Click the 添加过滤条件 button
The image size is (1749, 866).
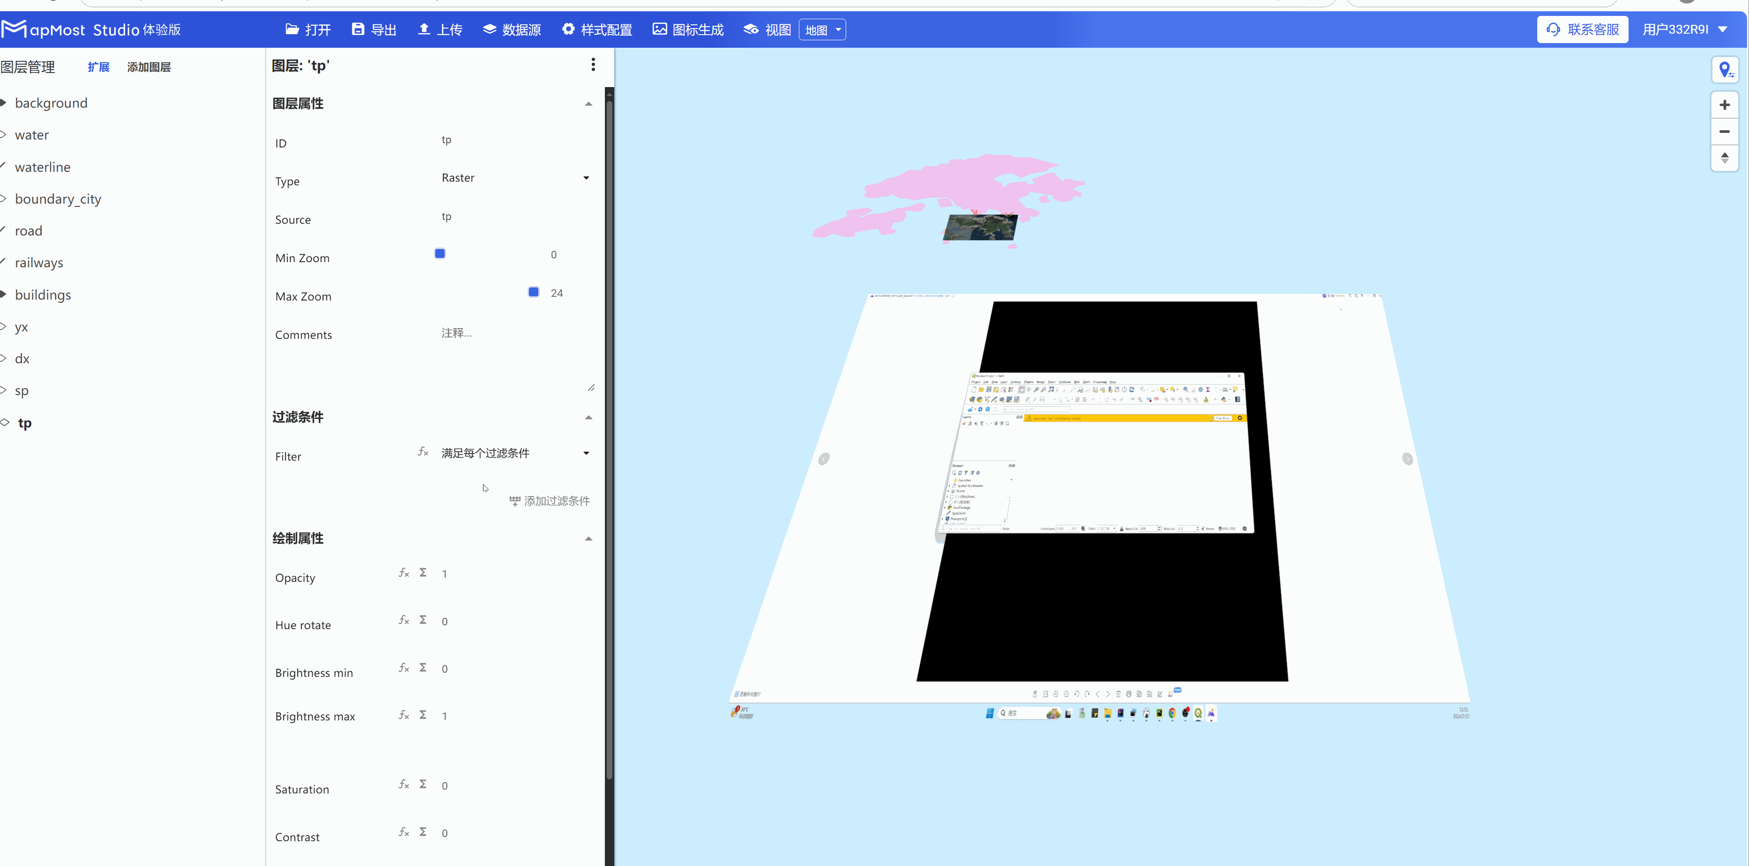[x=550, y=500]
